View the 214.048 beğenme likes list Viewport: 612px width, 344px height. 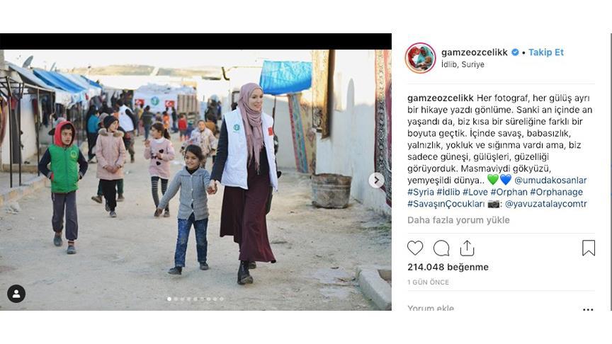click(448, 267)
